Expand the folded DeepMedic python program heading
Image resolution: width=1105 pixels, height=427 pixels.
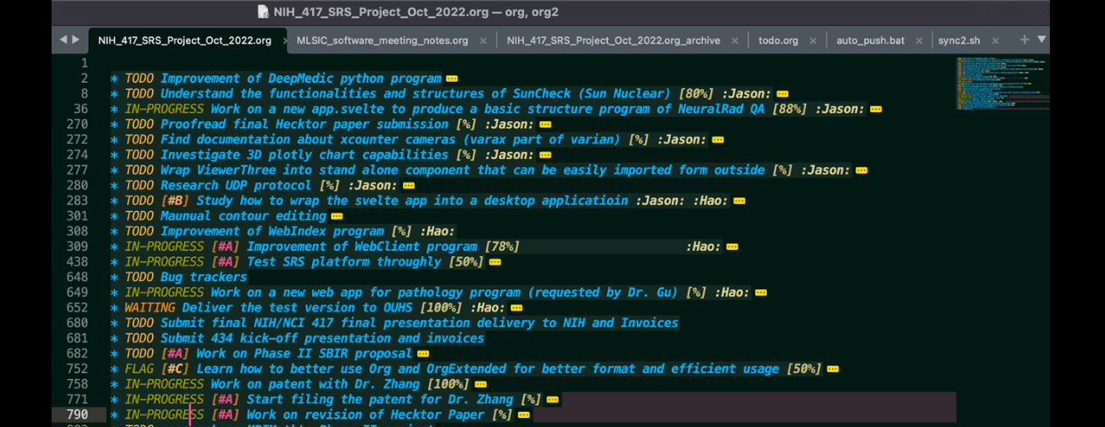pos(452,79)
